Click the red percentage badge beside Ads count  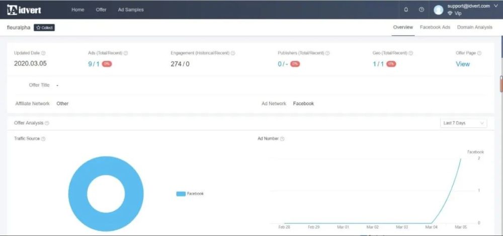tap(107, 64)
